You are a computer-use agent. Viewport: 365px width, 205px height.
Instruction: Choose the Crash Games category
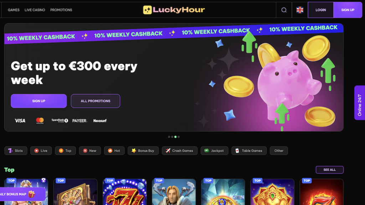[x=180, y=151]
